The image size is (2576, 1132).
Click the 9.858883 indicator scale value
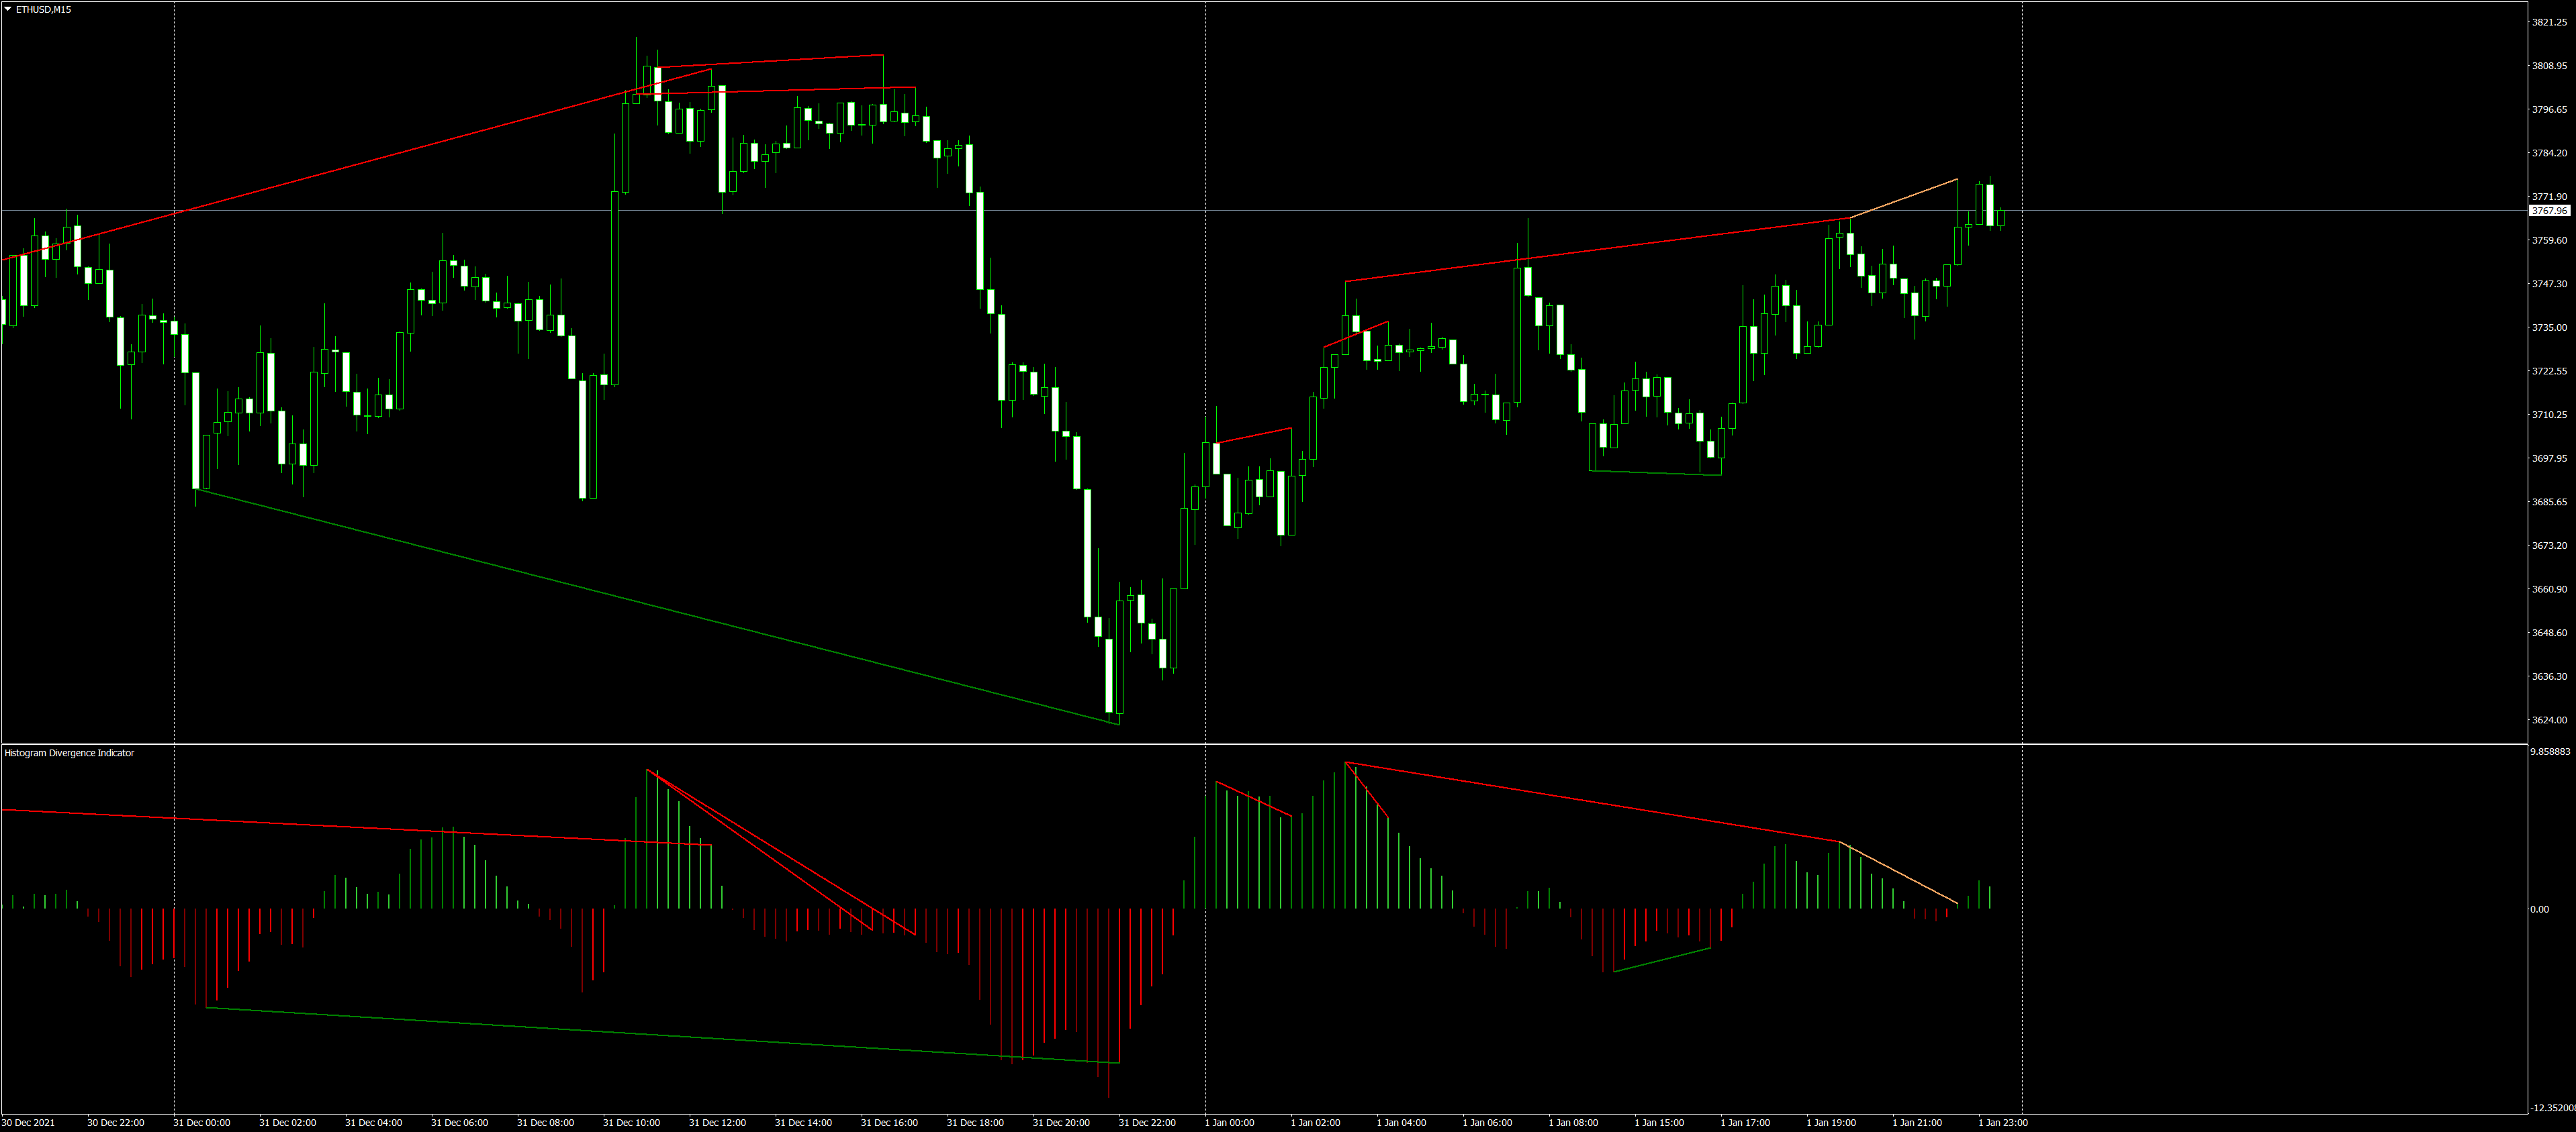(x=2549, y=752)
